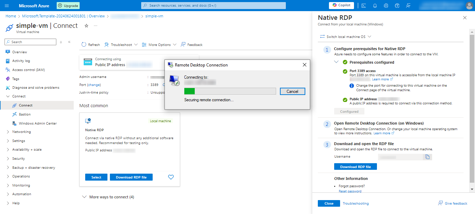Open the notifications bell
Viewport: 475px width, 214px height.
coord(375,6)
